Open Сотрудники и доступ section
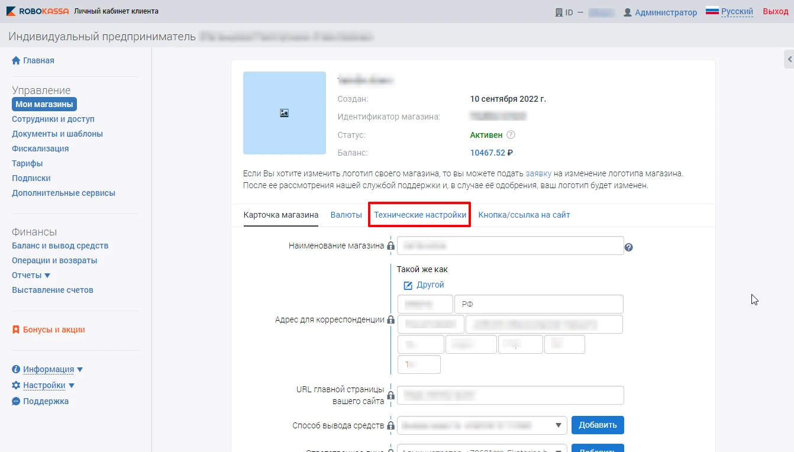 53,119
